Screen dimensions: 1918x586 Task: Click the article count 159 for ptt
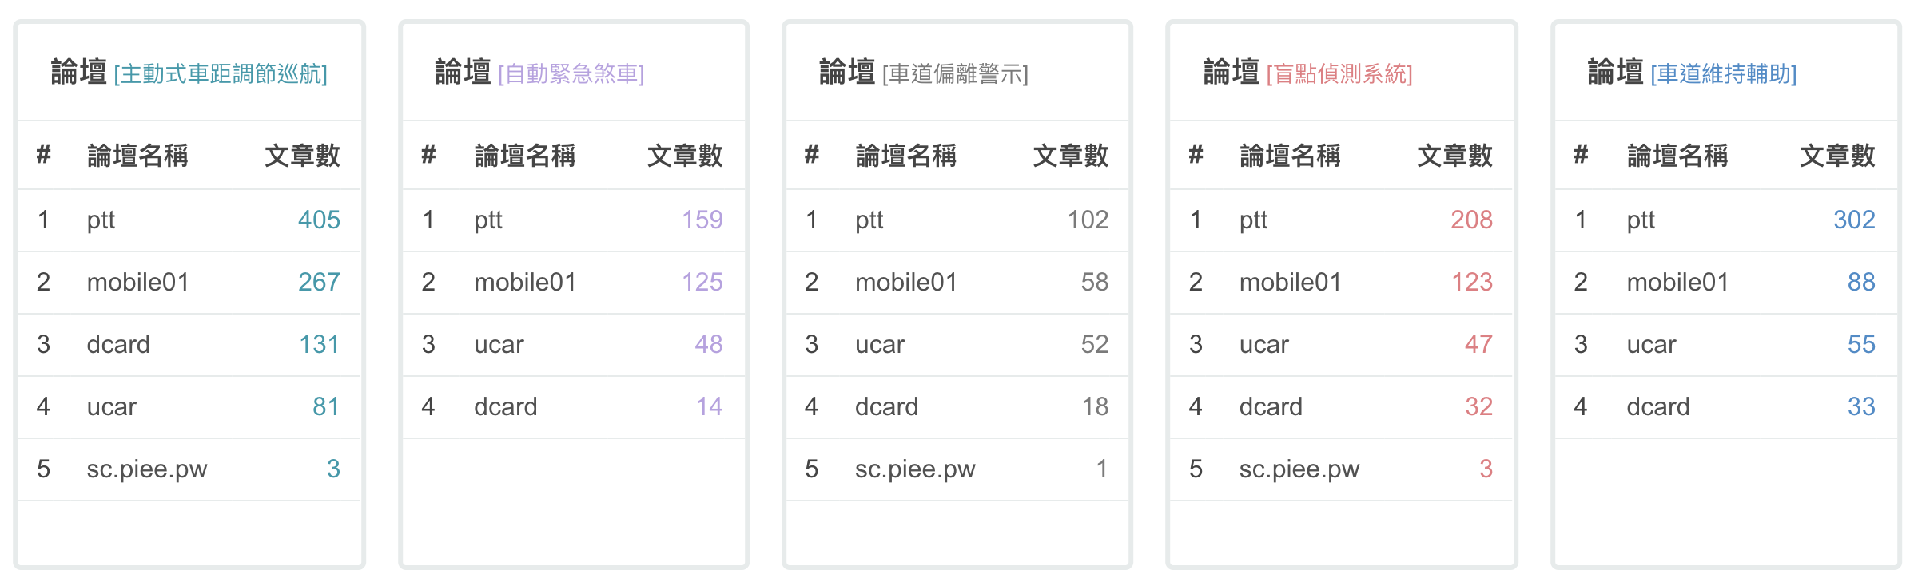coord(702,220)
